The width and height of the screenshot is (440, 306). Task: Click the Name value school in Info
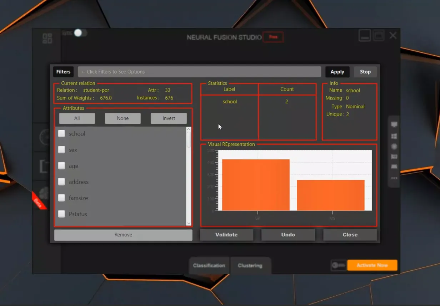353,91
